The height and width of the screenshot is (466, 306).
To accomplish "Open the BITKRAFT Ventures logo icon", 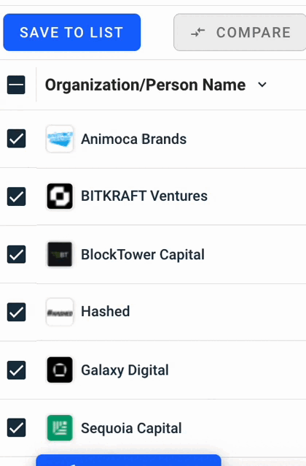I will tap(60, 196).
